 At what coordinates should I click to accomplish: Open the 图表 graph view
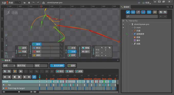(x=72, y=66)
